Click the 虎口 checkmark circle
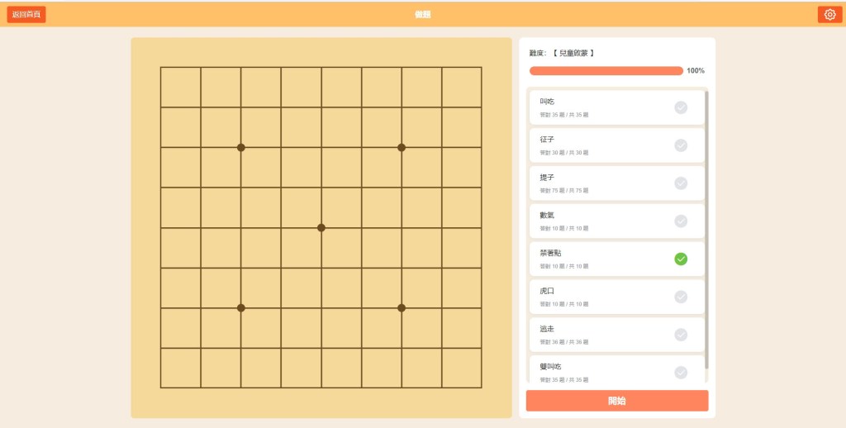 (x=681, y=297)
